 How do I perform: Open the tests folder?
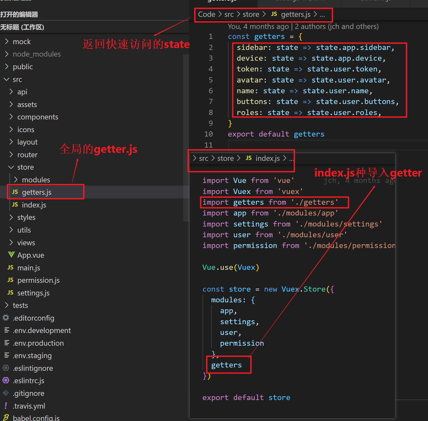coord(20,305)
